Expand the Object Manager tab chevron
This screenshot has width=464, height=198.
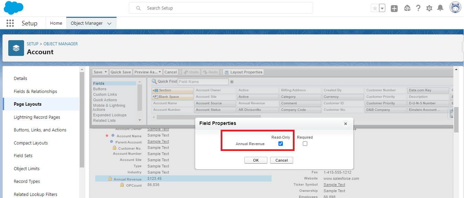click(109, 23)
